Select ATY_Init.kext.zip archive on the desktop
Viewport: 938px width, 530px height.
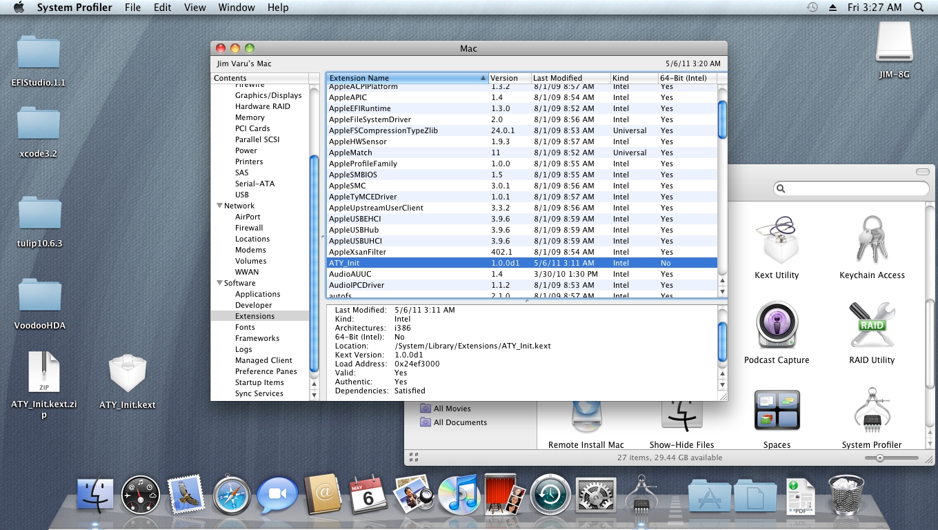point(44,373)
